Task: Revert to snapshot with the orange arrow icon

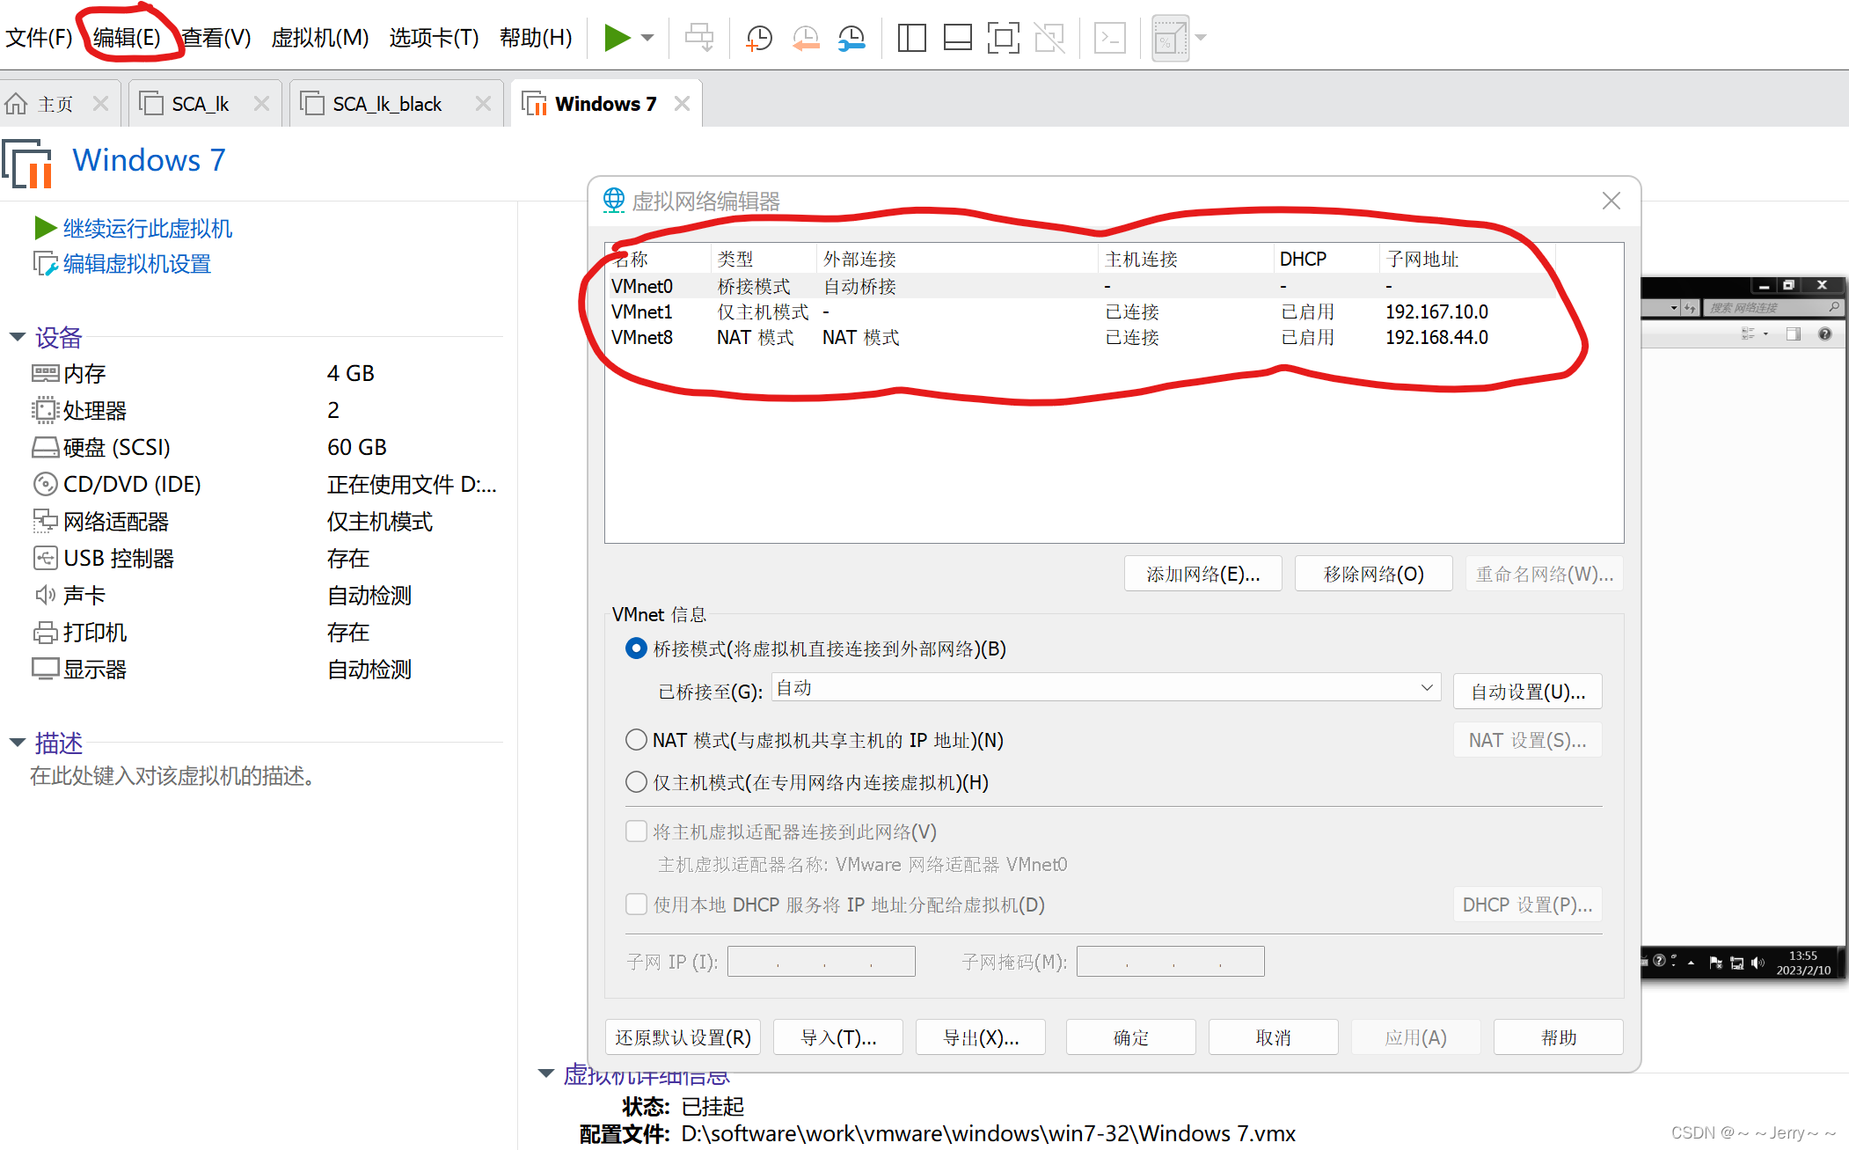Action: (x=805, y=38)
